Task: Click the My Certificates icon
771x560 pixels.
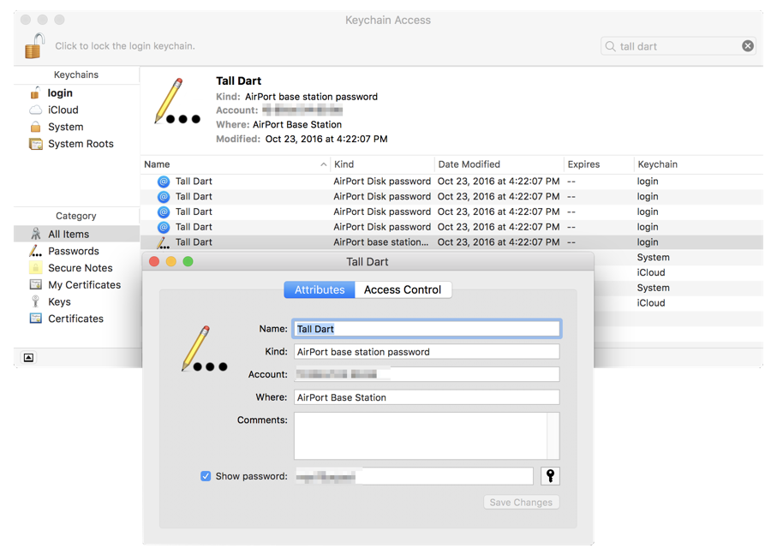Action: 35,284
